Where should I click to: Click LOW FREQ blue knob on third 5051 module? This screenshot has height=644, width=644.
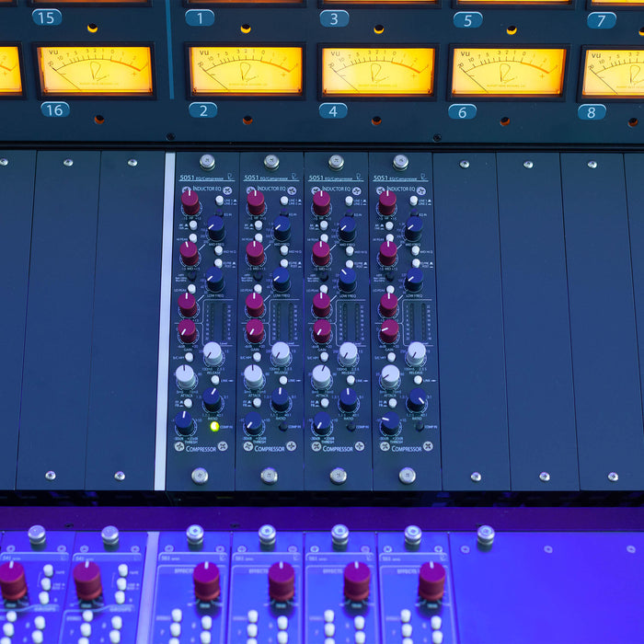click(x=348, y=280)
